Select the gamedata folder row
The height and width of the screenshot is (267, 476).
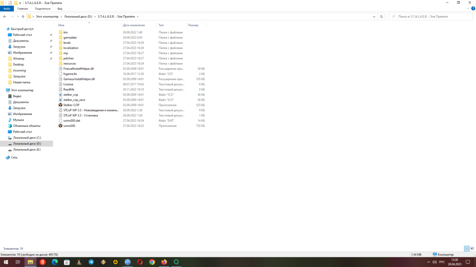pos(132,38)
